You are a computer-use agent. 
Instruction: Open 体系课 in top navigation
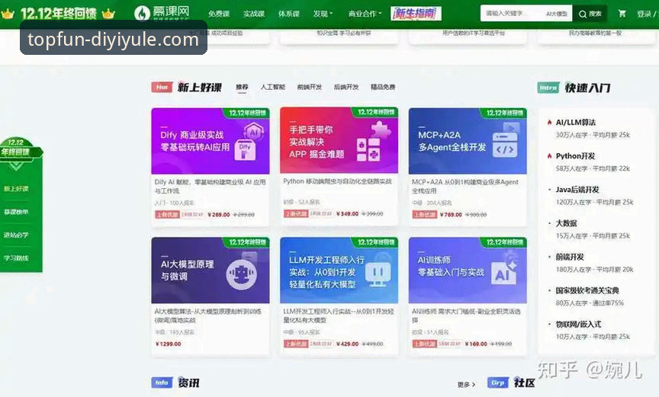(289, 14)
